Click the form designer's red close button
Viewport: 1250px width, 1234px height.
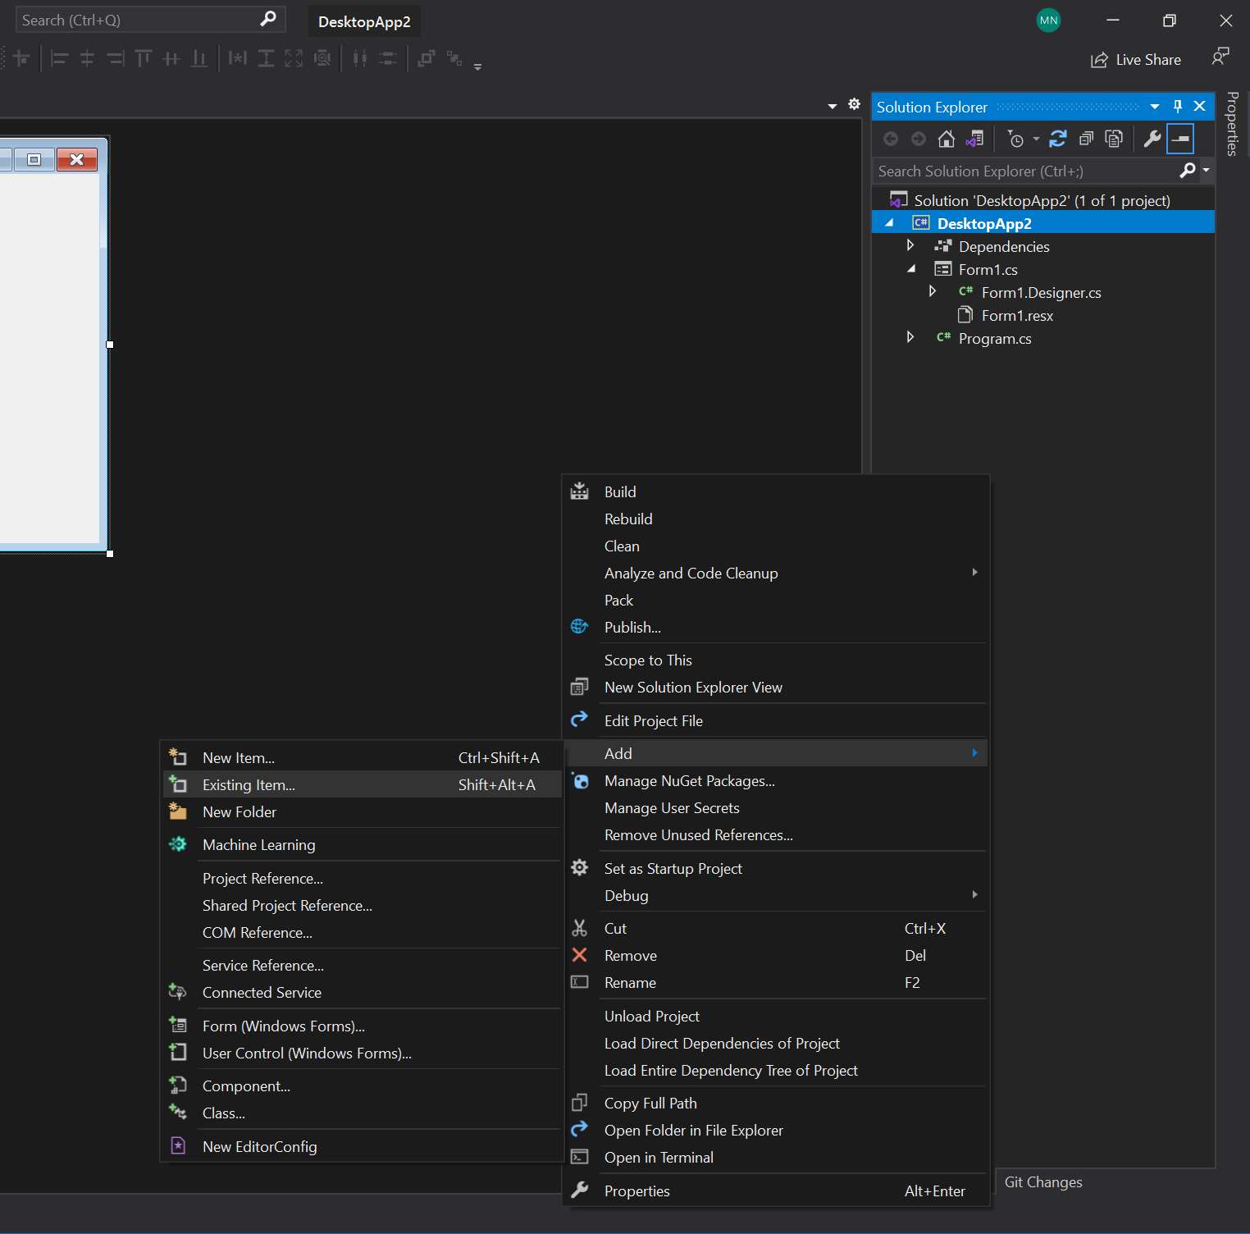[77, 159]
